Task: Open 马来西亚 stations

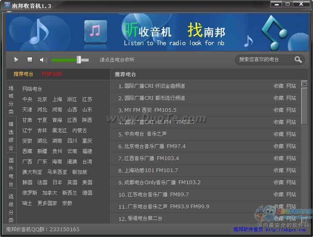Action: (x=57, y=172)
